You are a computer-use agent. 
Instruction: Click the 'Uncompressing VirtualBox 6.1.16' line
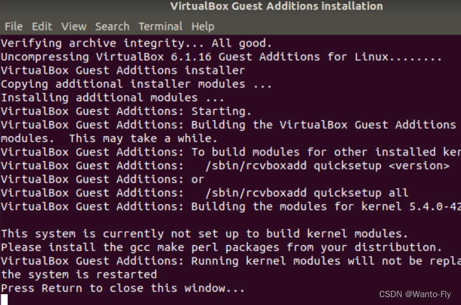pos(221,57)
